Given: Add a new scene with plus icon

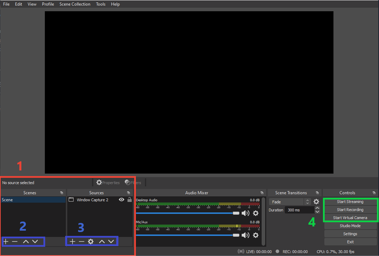Looking at the screenshot, I should tap(6, 242).
